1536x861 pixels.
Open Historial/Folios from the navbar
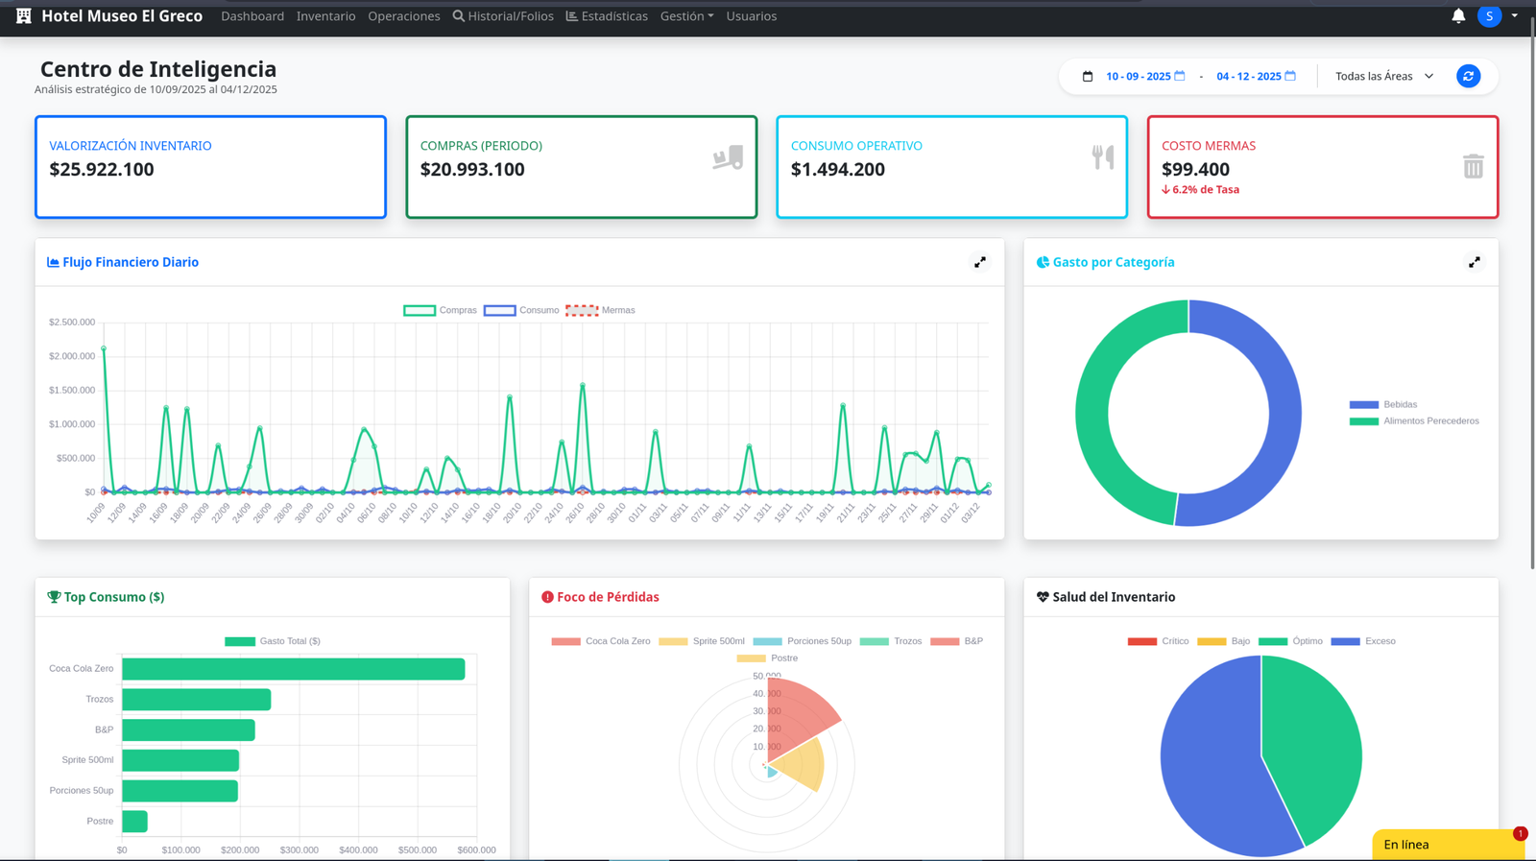(x=503, y=16)
